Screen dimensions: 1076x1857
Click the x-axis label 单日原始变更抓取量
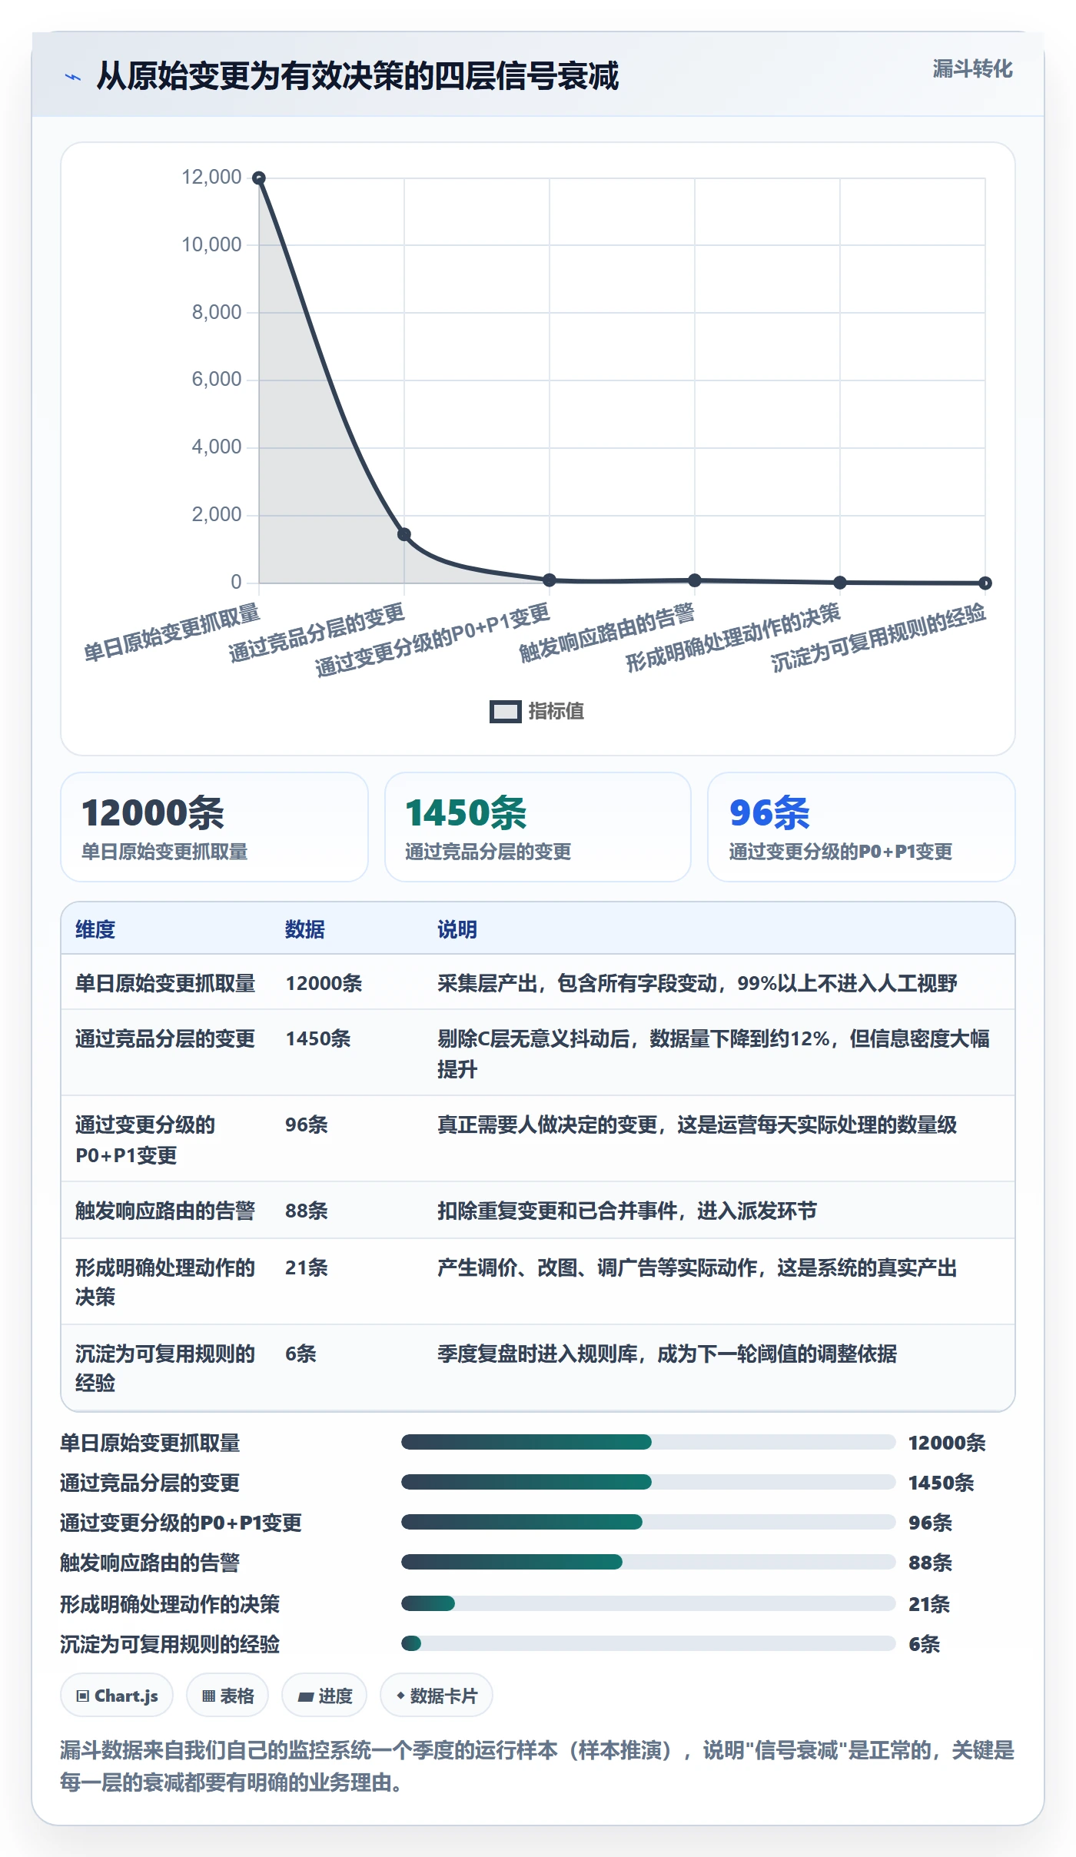[172, 633]
